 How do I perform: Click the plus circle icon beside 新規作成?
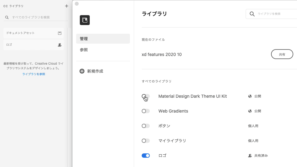pyautogui.click(x=82, y=71)
